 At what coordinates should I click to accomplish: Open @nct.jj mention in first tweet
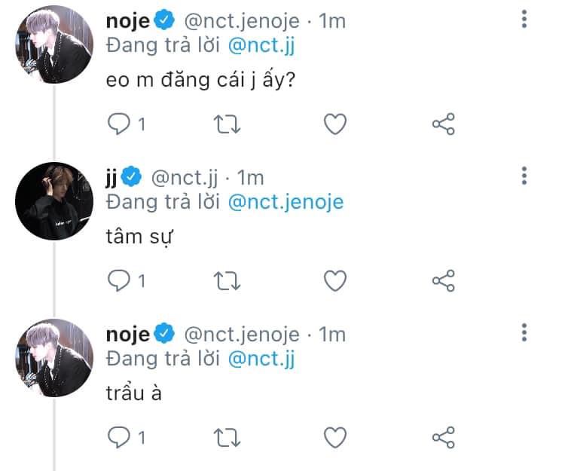coord(261,44)
